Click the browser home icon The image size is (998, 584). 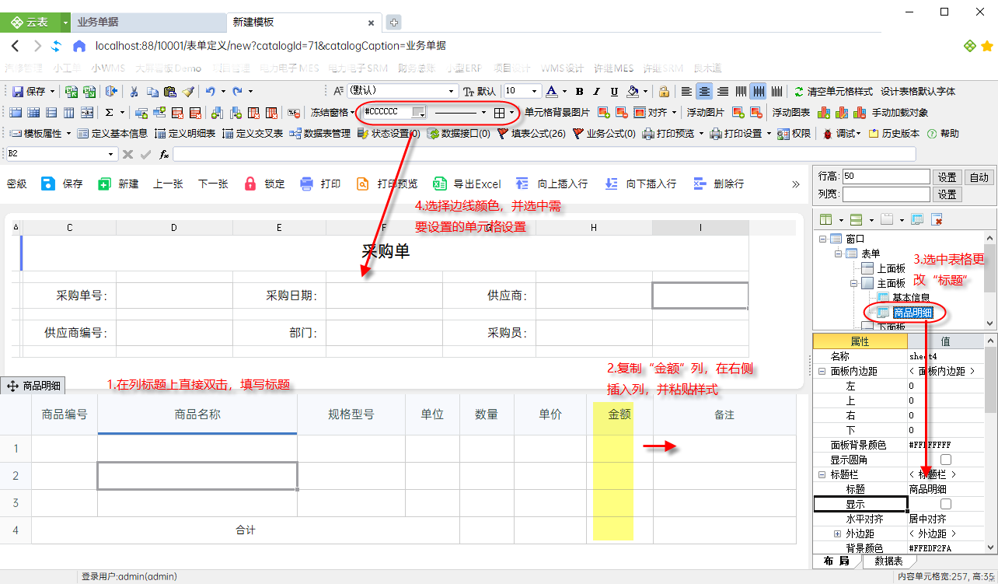click(79, 46)
